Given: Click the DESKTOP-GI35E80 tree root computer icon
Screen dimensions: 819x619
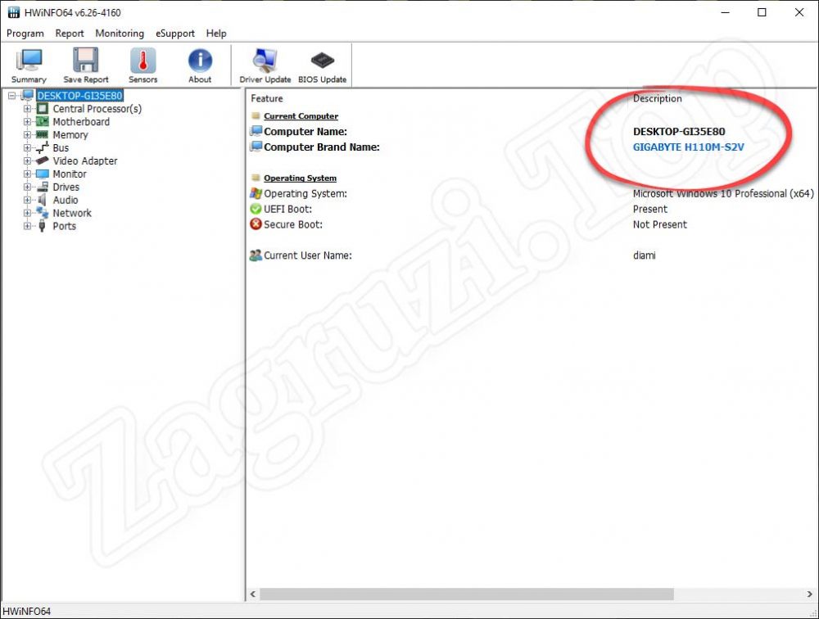Looking at the screenshot, I should tap(28, 96).
